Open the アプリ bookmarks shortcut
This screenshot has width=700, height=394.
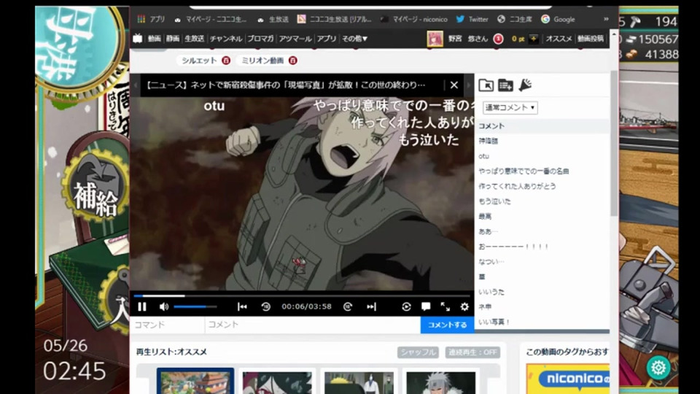coord(152,19)
